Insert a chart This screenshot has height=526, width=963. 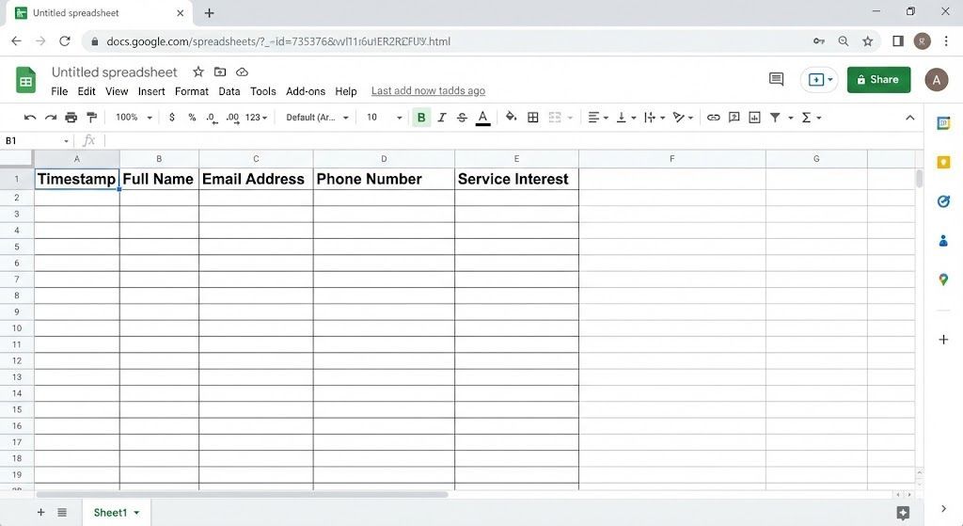pyautogui.click(x=755, y=118)
